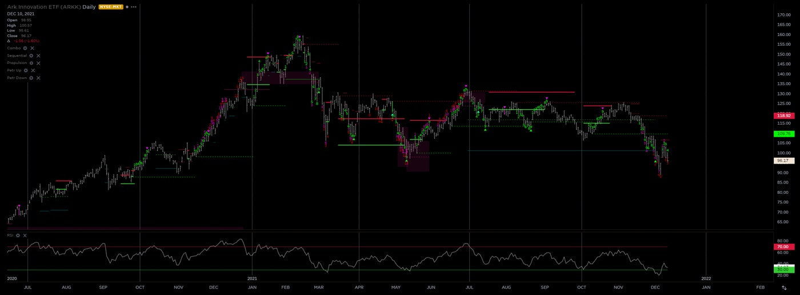Image resolution: width=800 pixels, height=295 pixels.
Task: Click the 2021 year label on time axis
Action: (x=252, y=278)
